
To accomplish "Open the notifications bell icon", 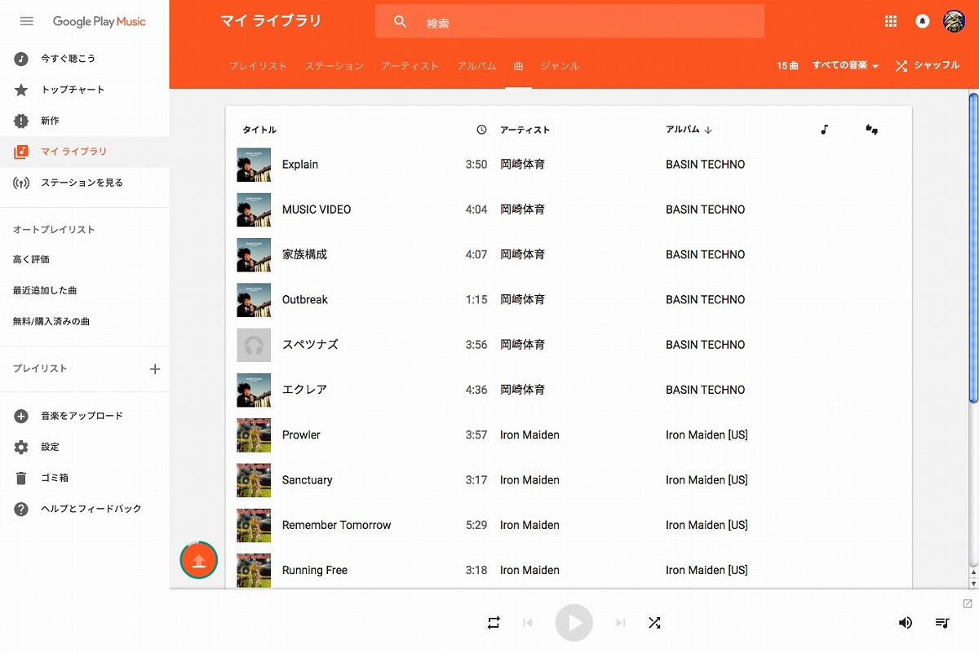I will 923,22.
